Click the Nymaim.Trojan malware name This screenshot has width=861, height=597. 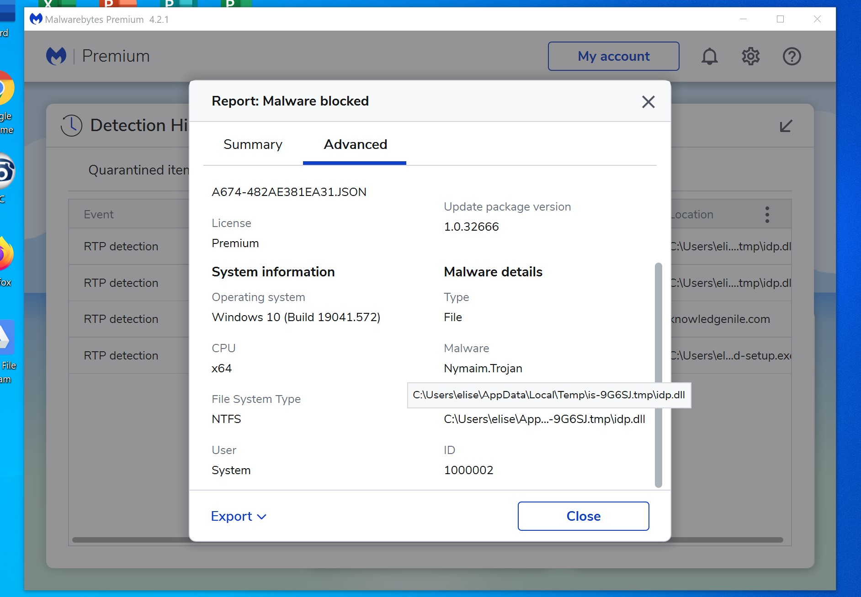(x=483, y=368)
